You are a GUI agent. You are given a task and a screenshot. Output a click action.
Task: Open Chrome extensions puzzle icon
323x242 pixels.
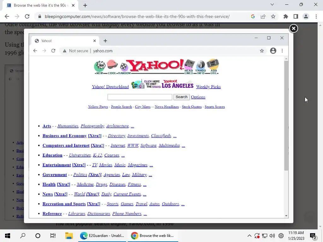286,16
